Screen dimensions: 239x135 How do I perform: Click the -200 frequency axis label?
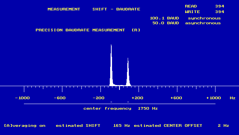pos(99,98)
